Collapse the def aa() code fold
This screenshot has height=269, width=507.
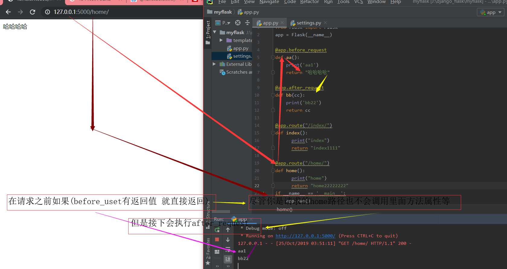273,57
